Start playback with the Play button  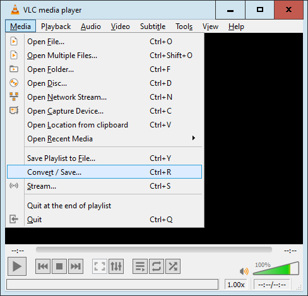click(x=17, y=266)
